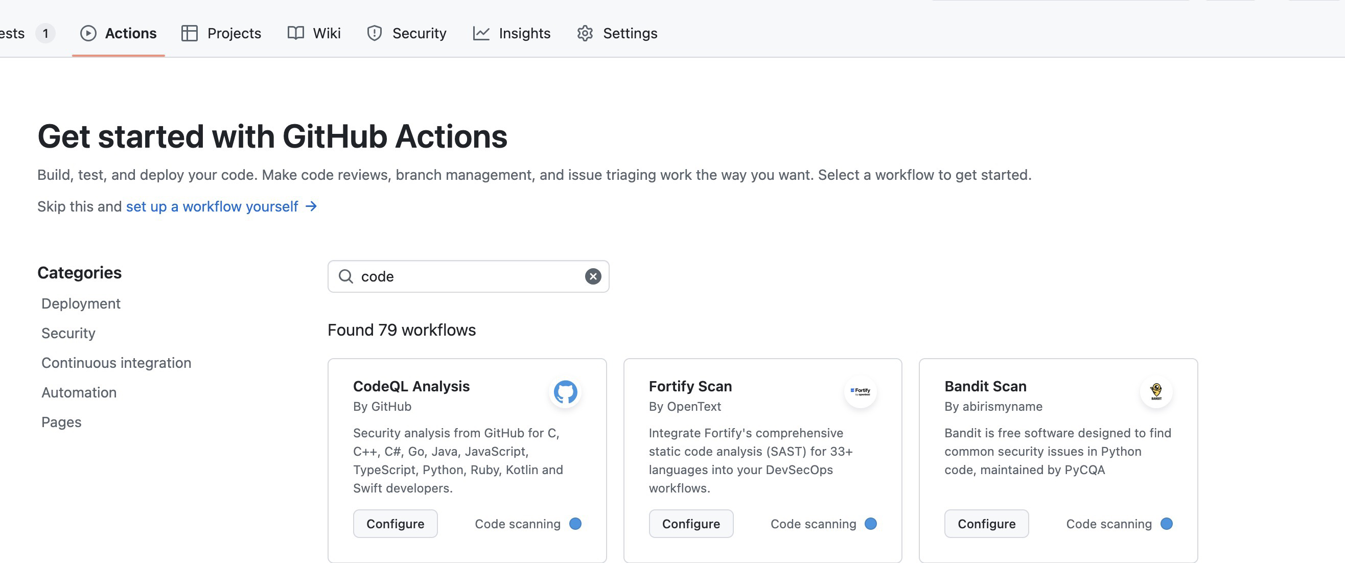
Task: Click 'Code scanning' label on CodeQL card
Action: pos(518,523)
